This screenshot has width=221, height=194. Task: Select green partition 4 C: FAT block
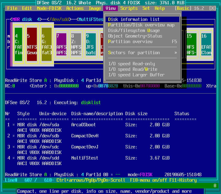[18, 44]
